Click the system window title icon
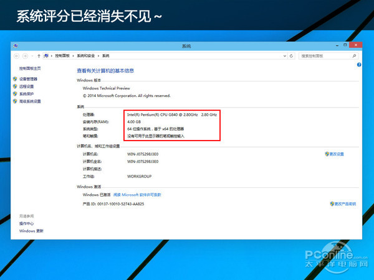374x280 pixels. (16, 45)
